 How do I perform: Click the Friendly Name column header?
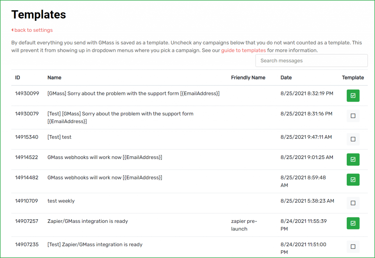coord(248,77)
